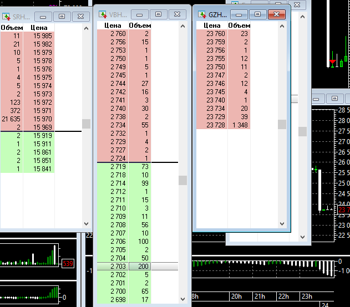The image size is (350, 307).
Task: Click the red triangle marker on upper chart
Action: coord(332,62)
